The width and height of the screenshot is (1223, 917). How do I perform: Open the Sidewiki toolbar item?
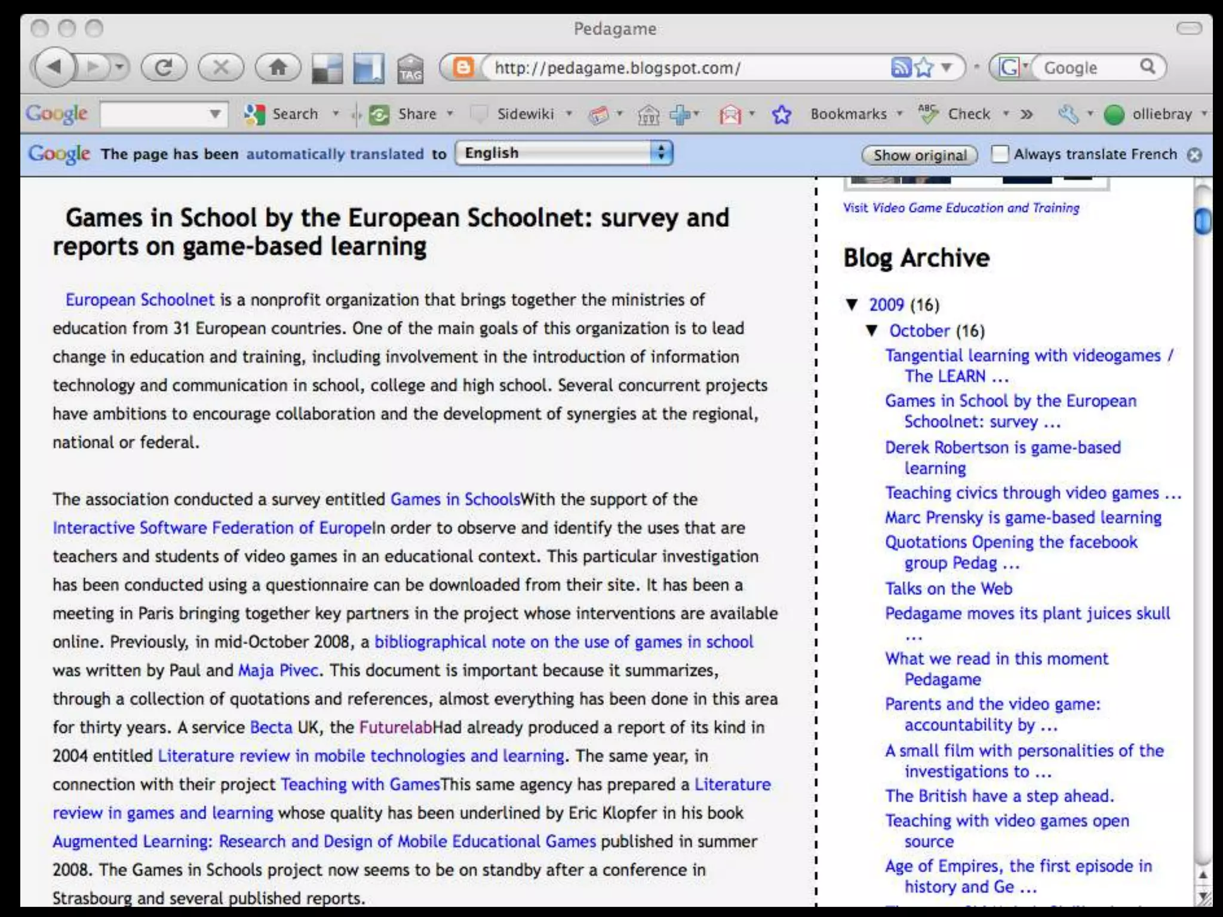pos(525,114)
